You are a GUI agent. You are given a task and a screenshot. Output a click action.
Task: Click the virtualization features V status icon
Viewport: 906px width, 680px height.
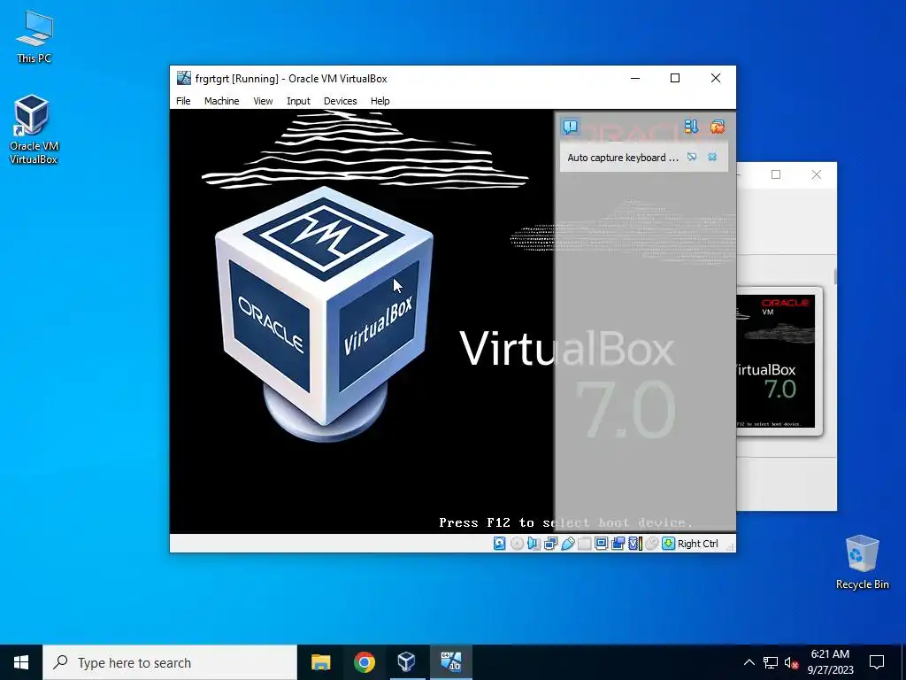(634, 544)
